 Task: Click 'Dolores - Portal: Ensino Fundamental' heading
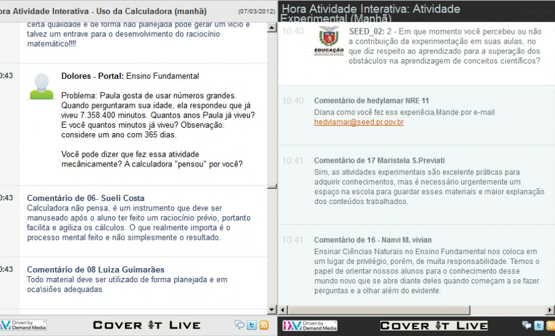point(130,76)
